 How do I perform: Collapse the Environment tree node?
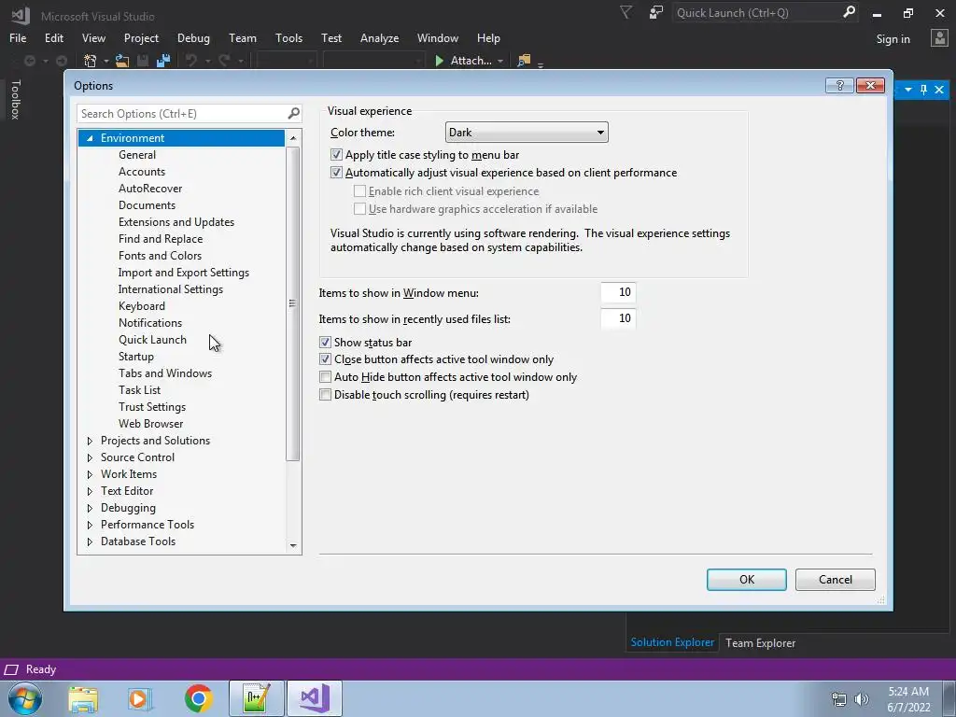[x=90, y=138]
